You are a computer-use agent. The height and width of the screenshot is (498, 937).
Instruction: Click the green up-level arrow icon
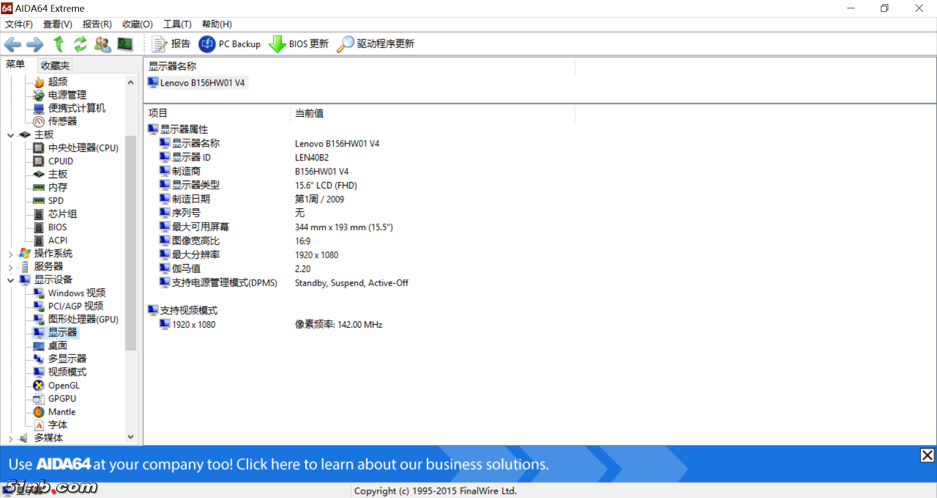(59, 44)
